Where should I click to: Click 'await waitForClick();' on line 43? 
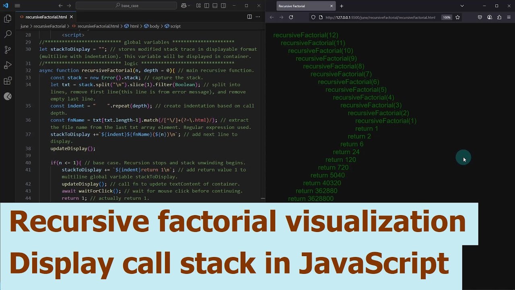[x=91, y=191]
